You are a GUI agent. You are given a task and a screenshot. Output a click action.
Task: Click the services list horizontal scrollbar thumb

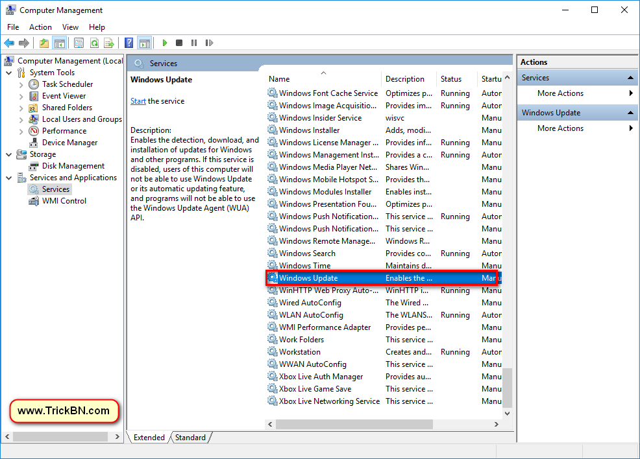[x=354, y=425]
